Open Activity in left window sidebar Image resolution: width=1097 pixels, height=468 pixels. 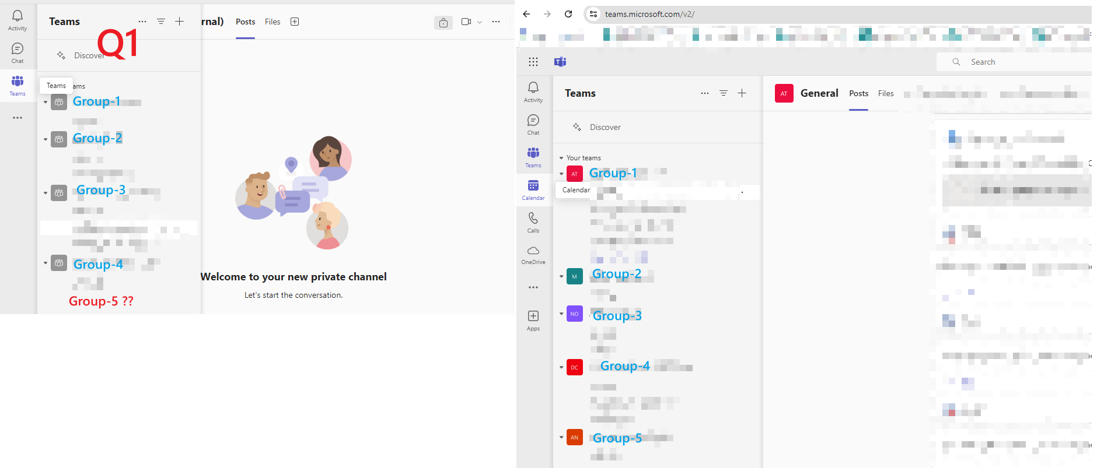18,20
